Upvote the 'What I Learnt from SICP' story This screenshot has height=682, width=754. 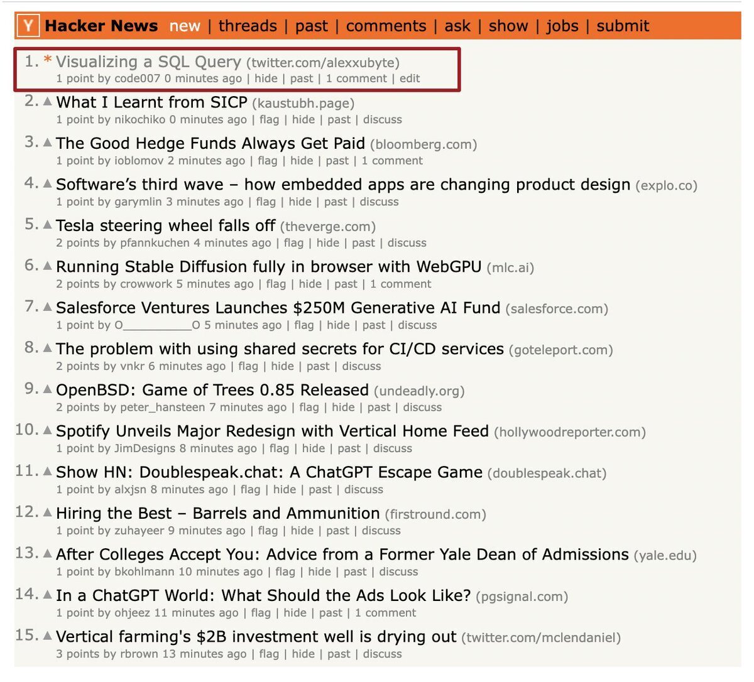(x=48, y=101)
